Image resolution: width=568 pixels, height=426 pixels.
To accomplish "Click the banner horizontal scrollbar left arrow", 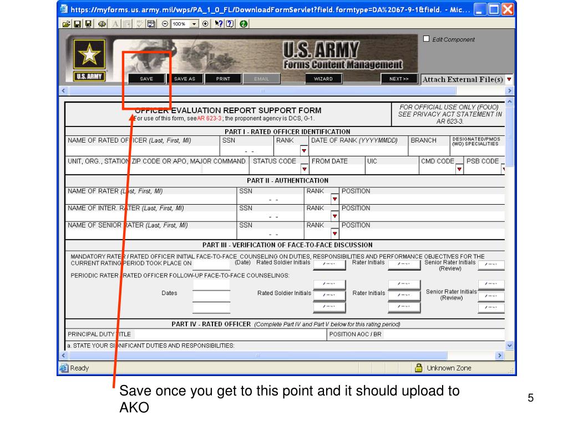I will 63,90.
